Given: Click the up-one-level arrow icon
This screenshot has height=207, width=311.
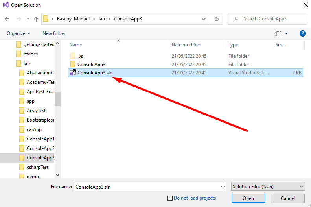Looking at the screenshot, I should tap(36, 19).
